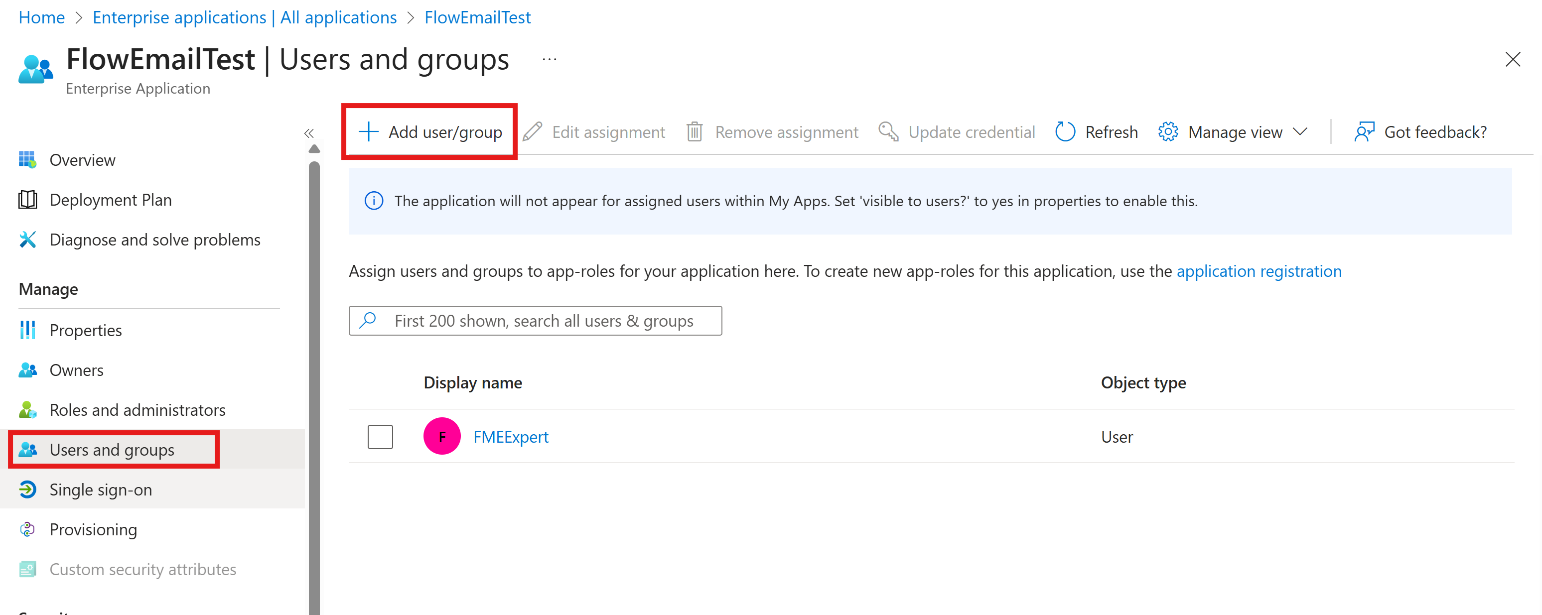Open the FMEExpert user details

(x=511, y=436)
